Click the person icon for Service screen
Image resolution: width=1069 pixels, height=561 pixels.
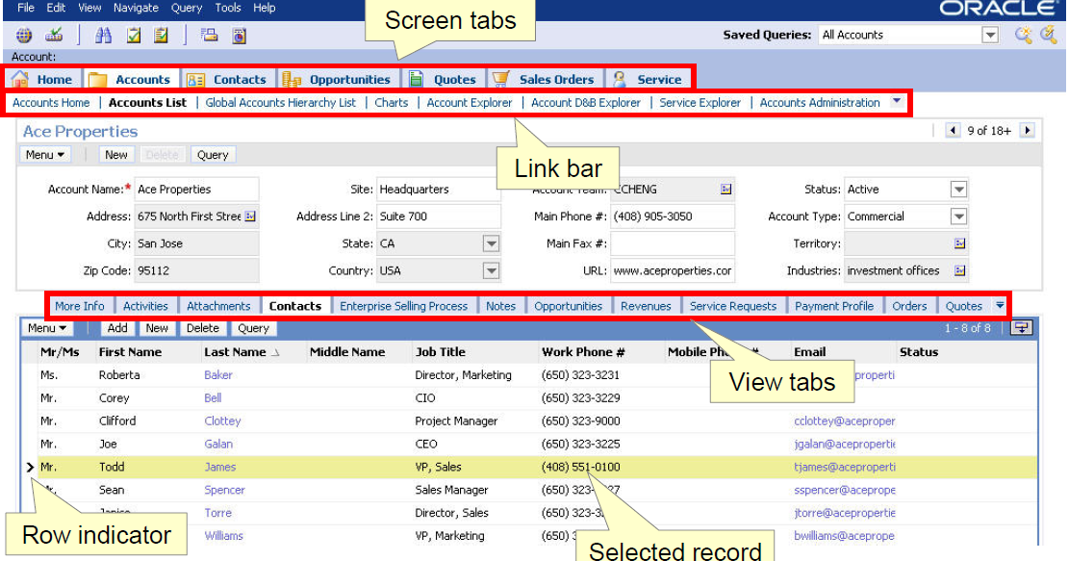tap(619, 79)
